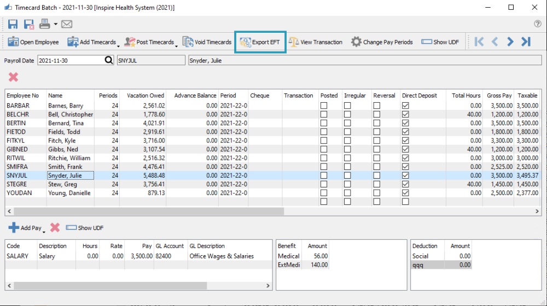Toggle Direct Deposit for Barnes, Barry
Image resolution: width=547 pixels, height=306 pixels.
click(405, 105)
